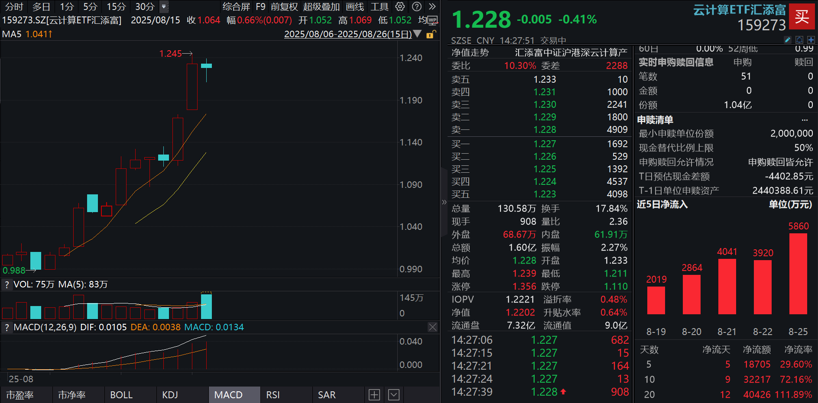Click the pencil edit icon near the stock name

787,40
